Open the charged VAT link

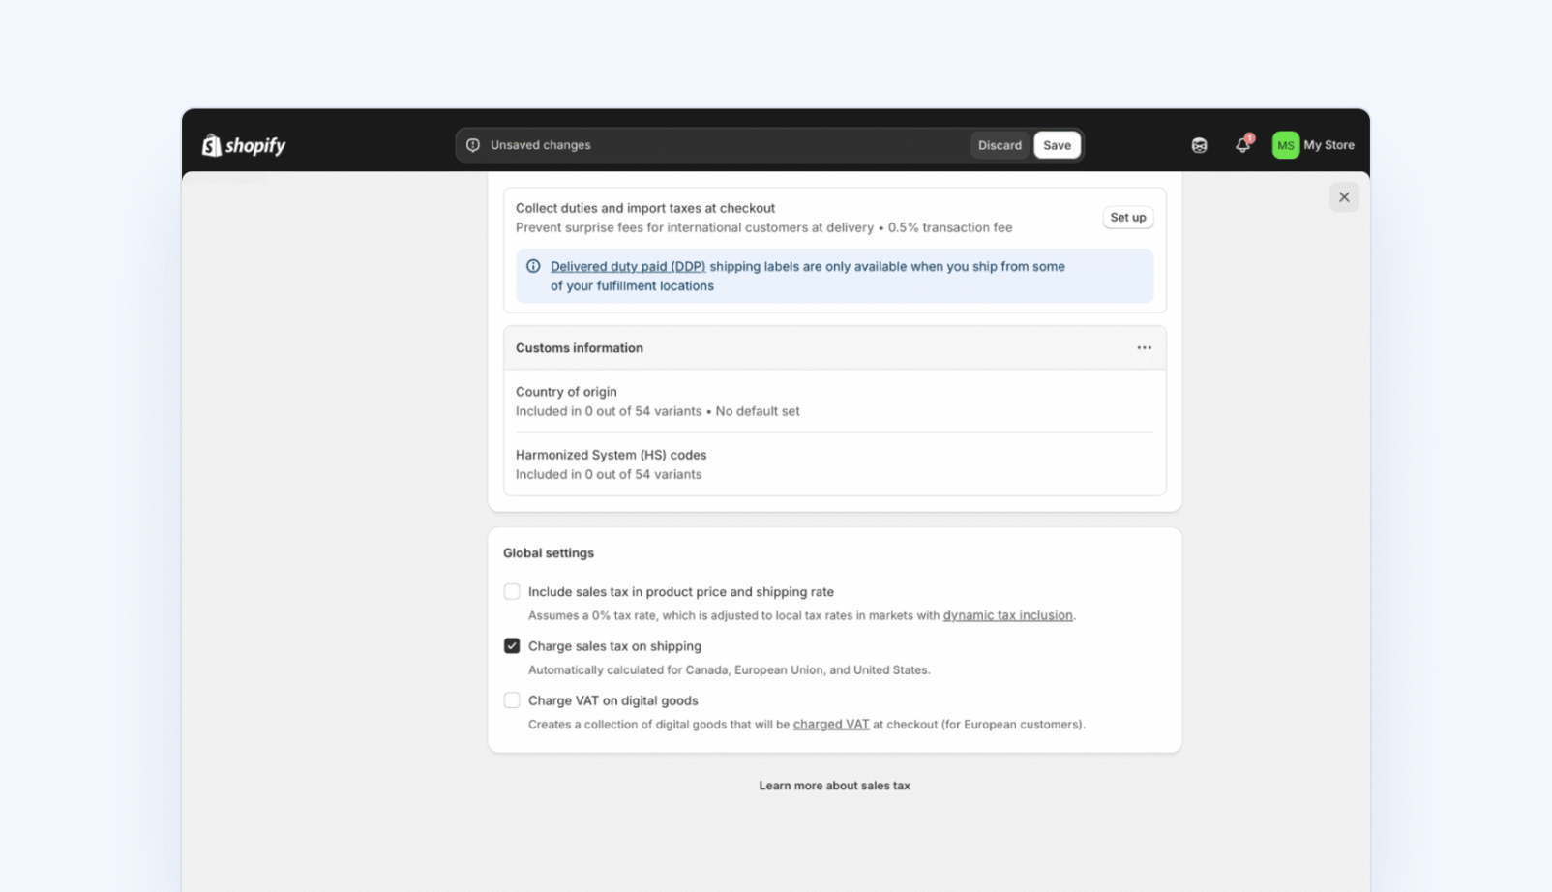click(831, 724)
